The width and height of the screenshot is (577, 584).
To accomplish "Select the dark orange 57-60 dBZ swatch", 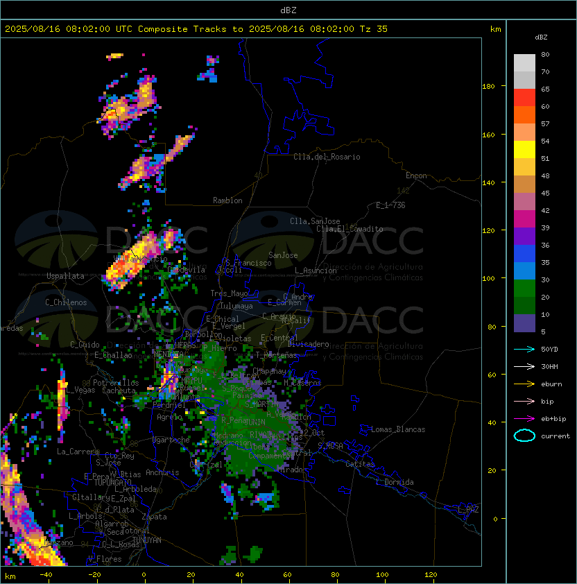I will click(524, 114).
